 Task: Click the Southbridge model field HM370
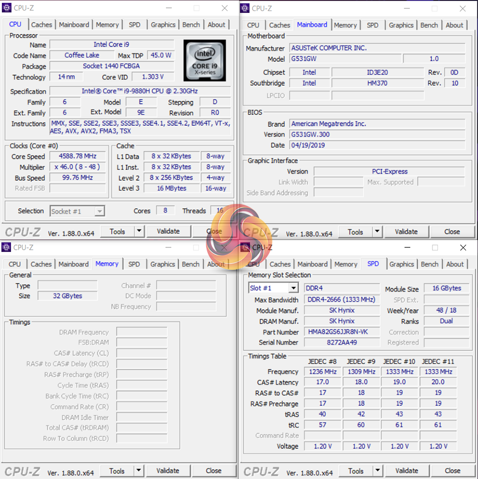[x=378, y=83]
